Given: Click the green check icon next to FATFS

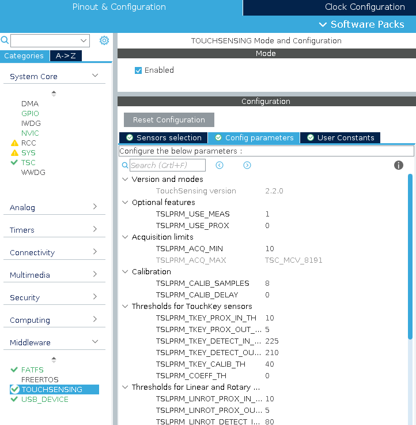Looking at the screenshot, I should click(14, 370).
